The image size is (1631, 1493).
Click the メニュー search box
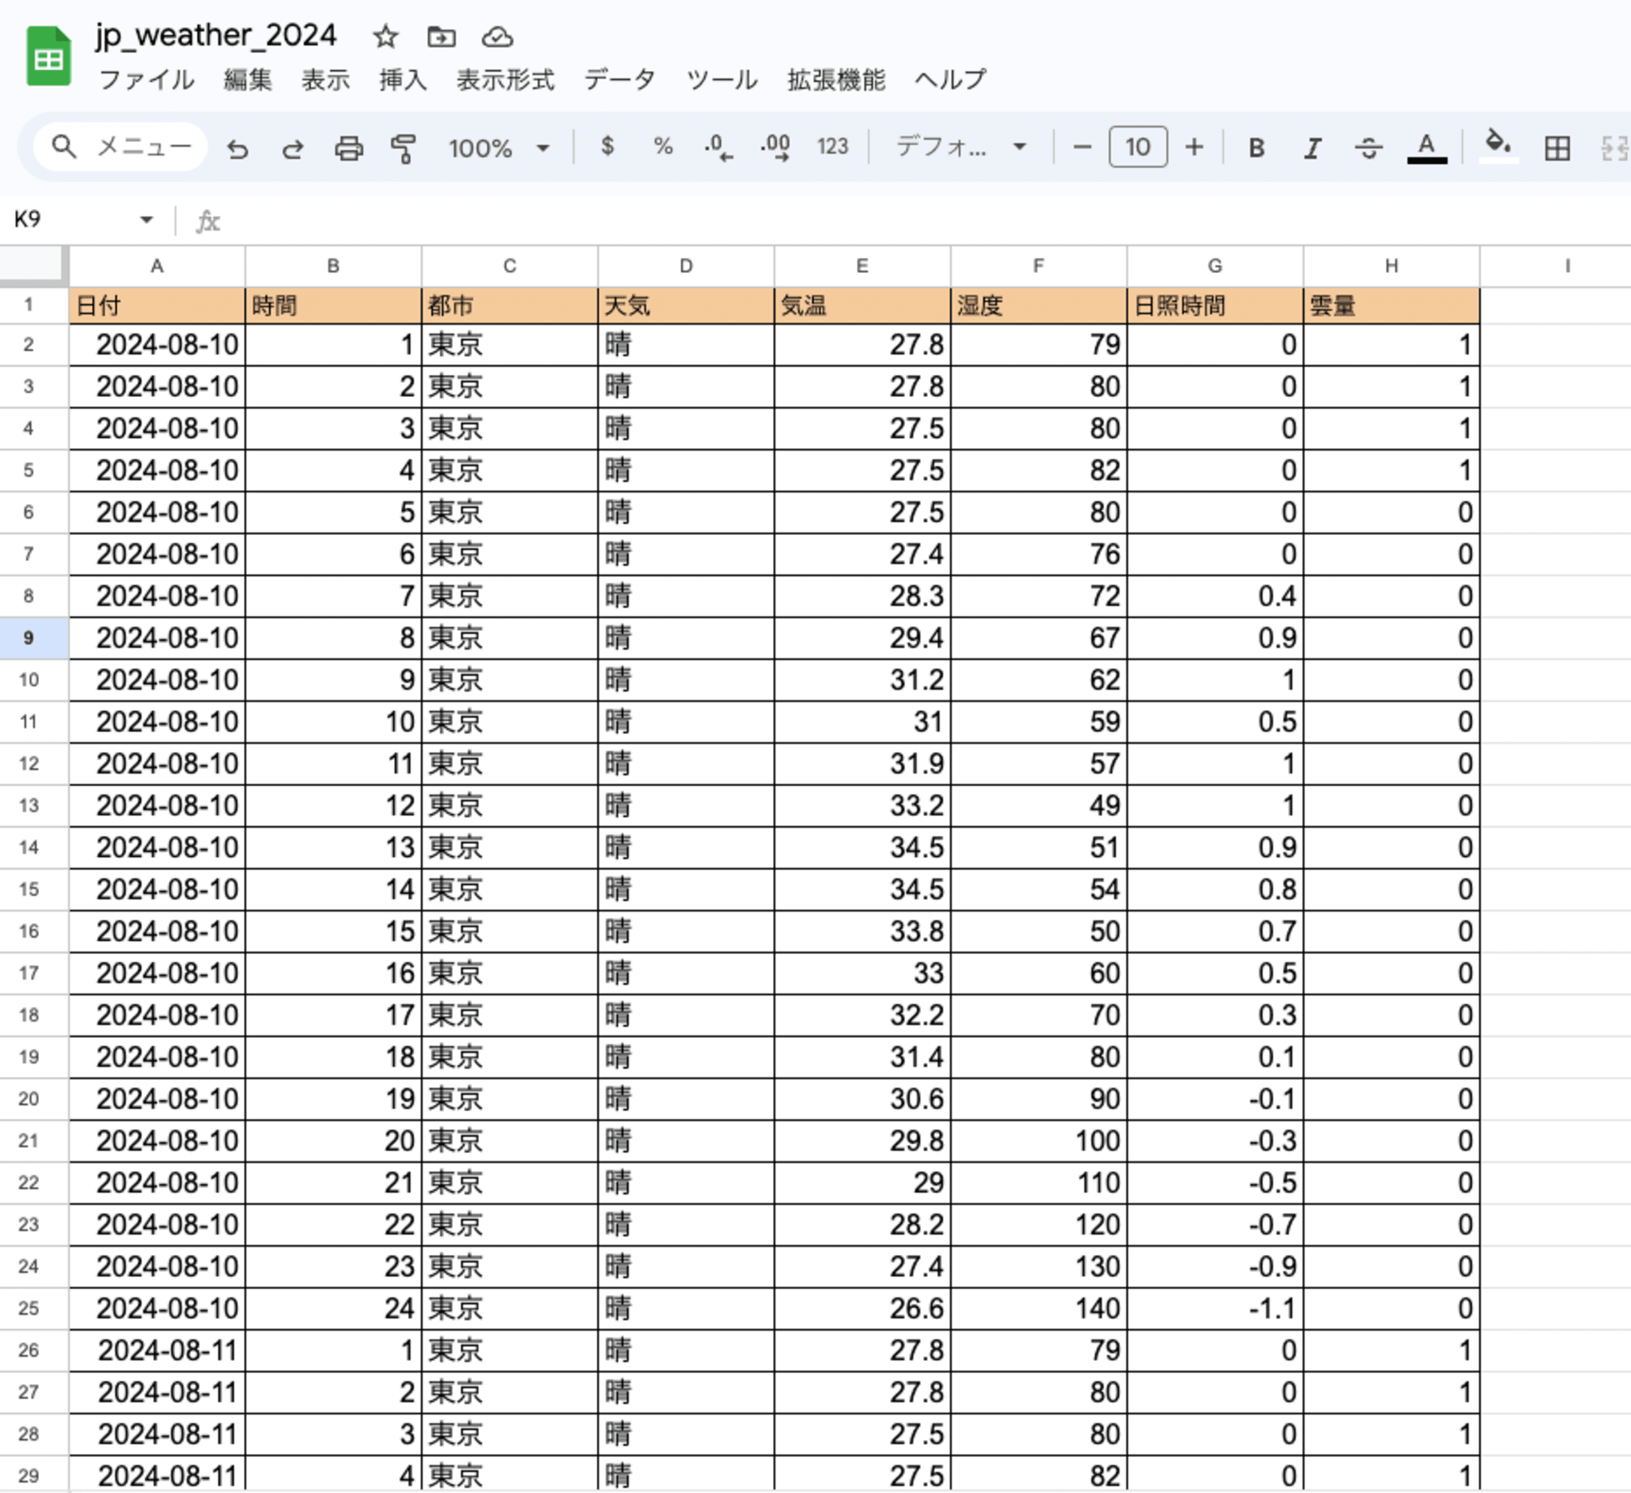(121, 147)
